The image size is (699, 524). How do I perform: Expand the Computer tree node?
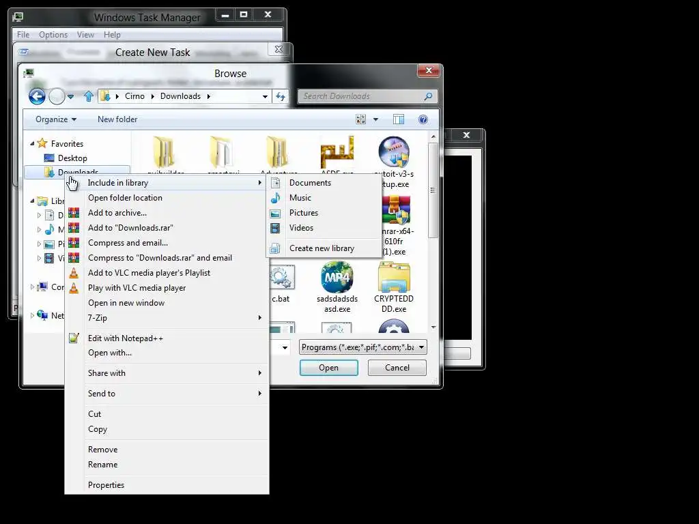(32, 287)
